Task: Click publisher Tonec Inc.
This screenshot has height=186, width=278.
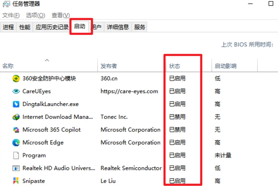Action: click(114, 117)
